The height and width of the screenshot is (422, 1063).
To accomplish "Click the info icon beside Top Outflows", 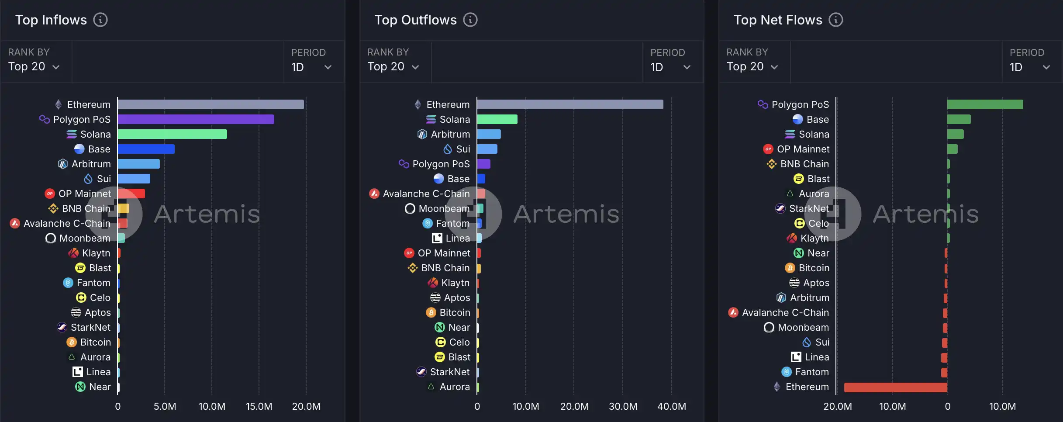I will (x=470, y=20).
